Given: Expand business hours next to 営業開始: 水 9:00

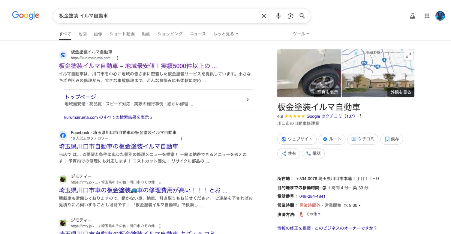Looking at the screenshot, I should (x=359, y=205).
